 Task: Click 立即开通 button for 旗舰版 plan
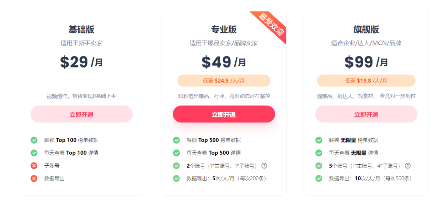(366, 114)
